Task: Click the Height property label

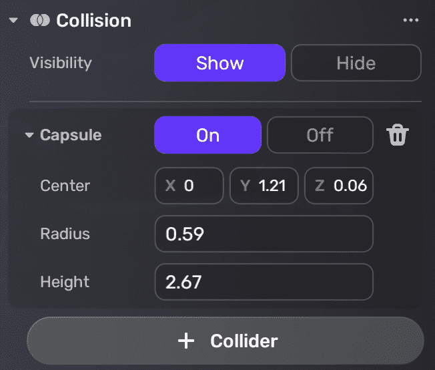Action: (x=64, y=283)
